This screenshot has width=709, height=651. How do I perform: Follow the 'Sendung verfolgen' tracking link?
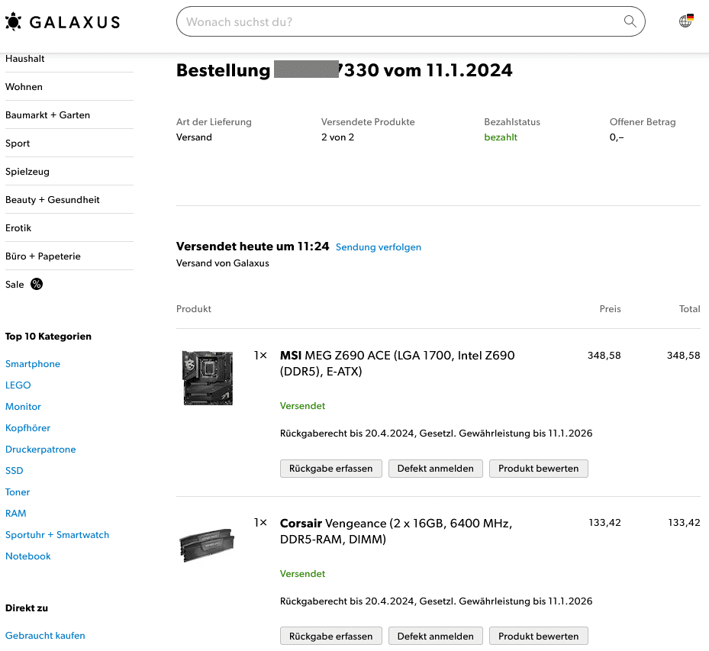click(378, 247)
